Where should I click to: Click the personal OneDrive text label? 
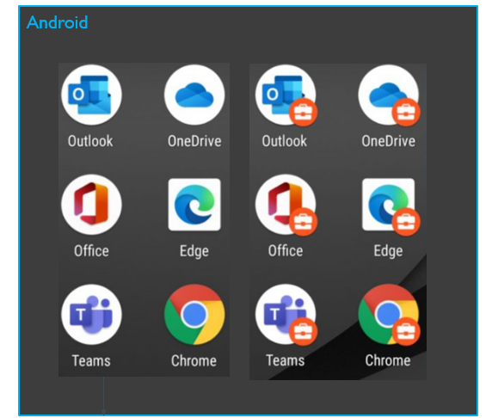[x=194, y=141]
